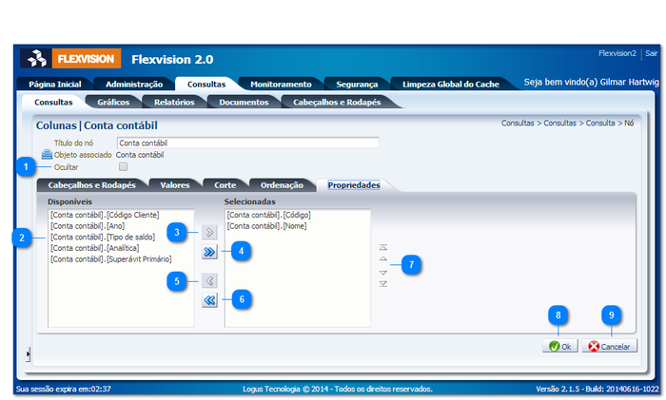Click the Objeto associado icon
Screen dimensions: 666x400
click(x=47, y=154)
